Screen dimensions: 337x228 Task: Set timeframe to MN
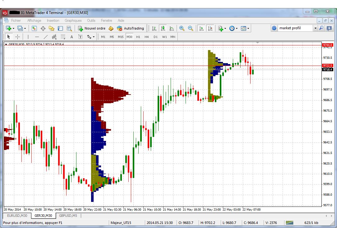[173, 37]
